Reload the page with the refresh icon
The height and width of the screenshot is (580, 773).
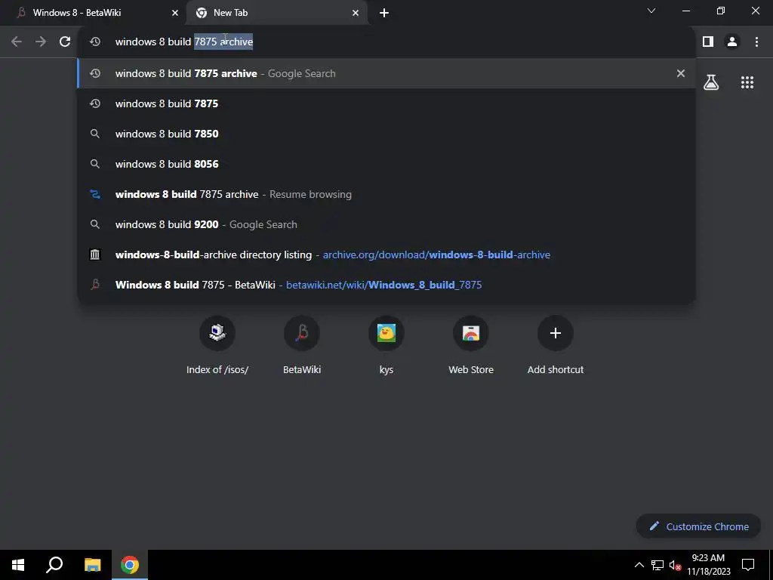pos(65,42)
